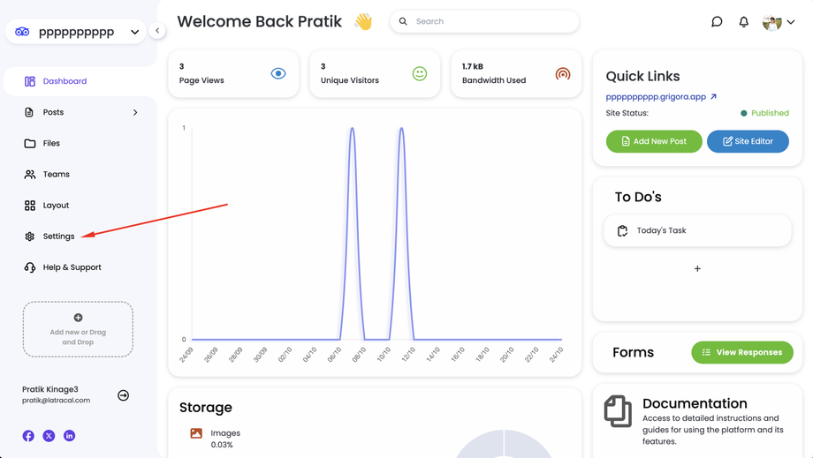Image resolution: width=813 pixels, height=458 pixels.
Task: Click the notifications bell icon
Action: (743, 21)
